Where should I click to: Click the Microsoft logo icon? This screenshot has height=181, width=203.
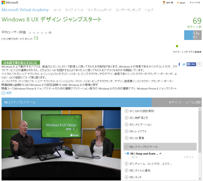coord(3,3)
